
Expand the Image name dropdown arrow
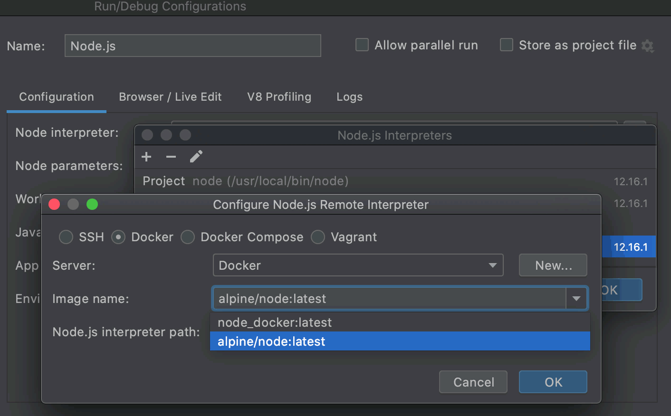[576, 298]
